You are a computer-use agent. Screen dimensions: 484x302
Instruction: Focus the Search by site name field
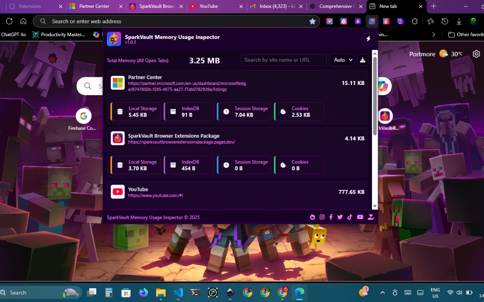[x=284, y=60]
